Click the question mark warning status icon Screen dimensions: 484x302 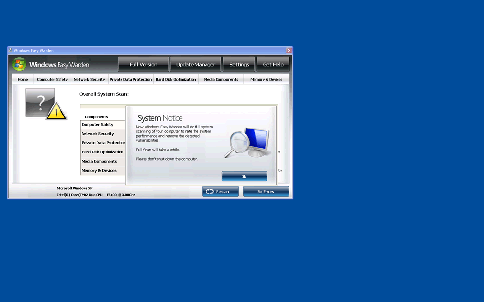(45, 104)
